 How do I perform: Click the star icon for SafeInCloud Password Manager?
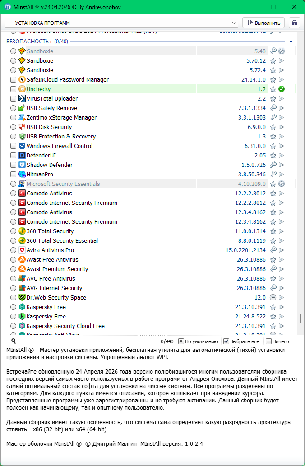point(273,80)
